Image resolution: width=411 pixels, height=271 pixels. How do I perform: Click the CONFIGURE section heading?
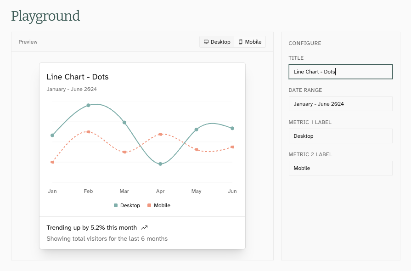305,43
